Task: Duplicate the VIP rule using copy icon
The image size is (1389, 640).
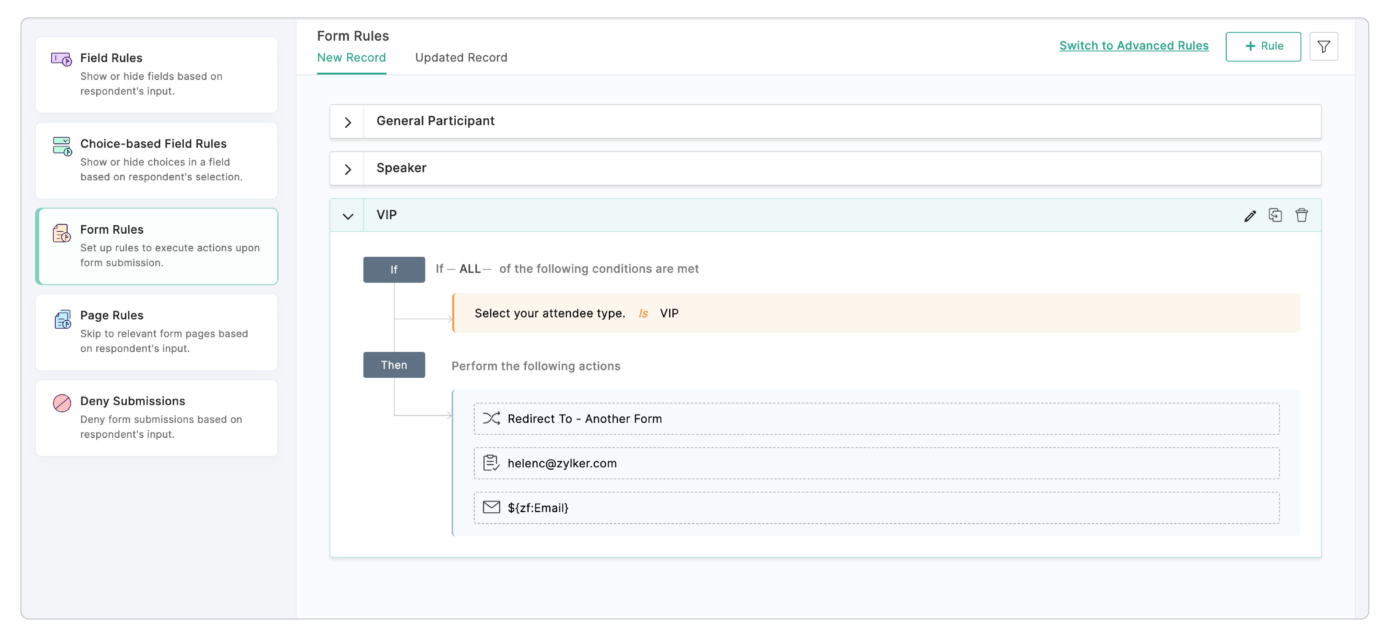Action: pyautogui.click(x=1275, y=215)
